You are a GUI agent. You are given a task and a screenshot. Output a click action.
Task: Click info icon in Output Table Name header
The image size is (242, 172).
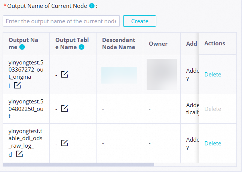pos(82,47)
